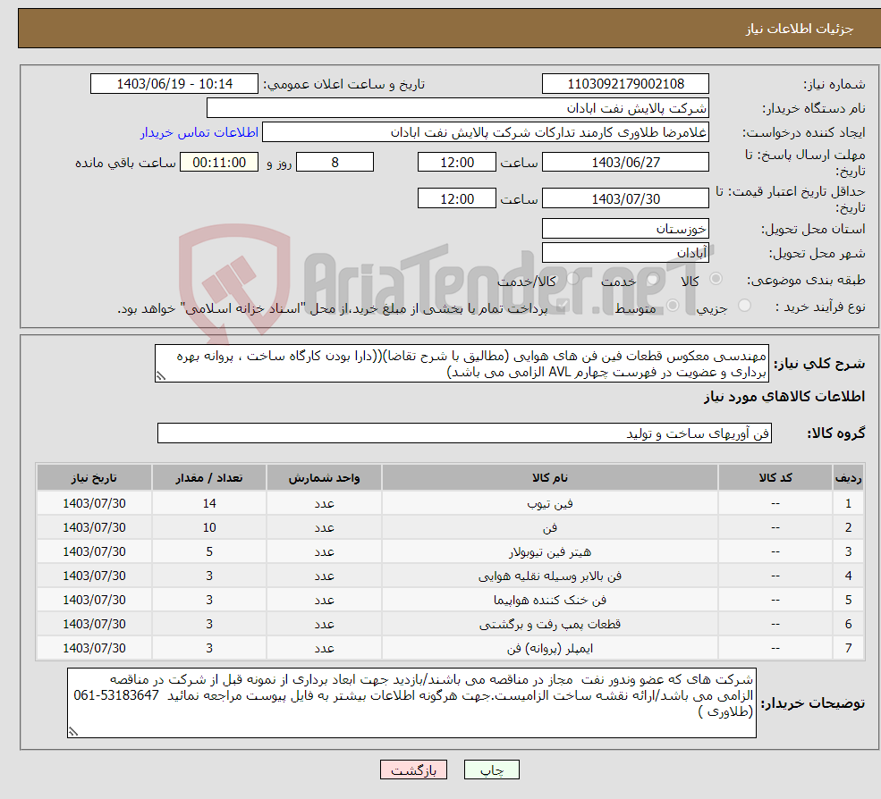
Task: Click the واحد شمارش column header
Action: [x=324, y=478]
